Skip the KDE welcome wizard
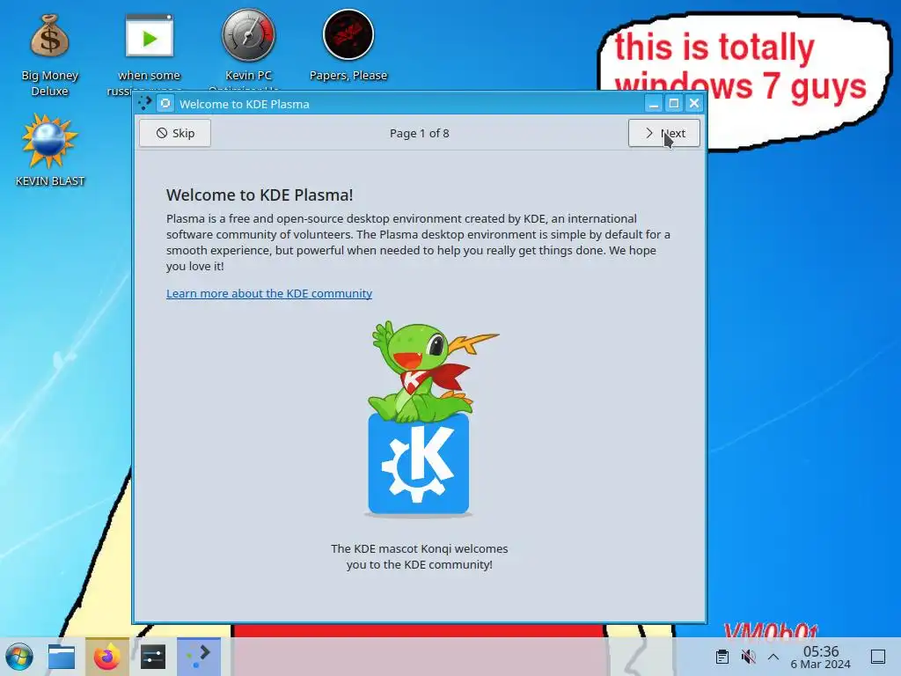The width and height of the screenshot is (901, 676). coord(175,134)
